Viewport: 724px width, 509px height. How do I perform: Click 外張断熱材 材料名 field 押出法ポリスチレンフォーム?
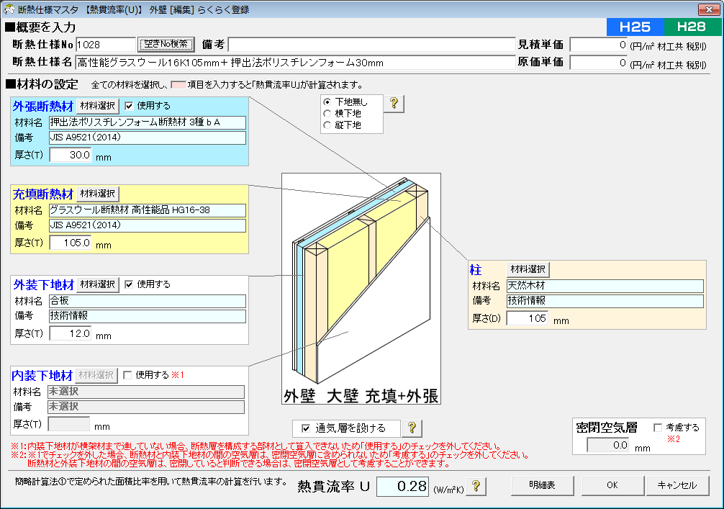148,122
